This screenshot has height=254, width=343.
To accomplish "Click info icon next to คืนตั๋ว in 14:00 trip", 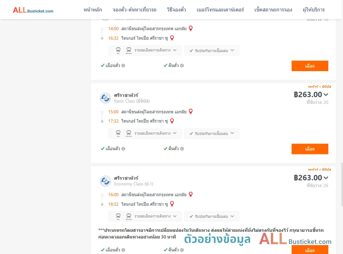I will coord(182,65).
